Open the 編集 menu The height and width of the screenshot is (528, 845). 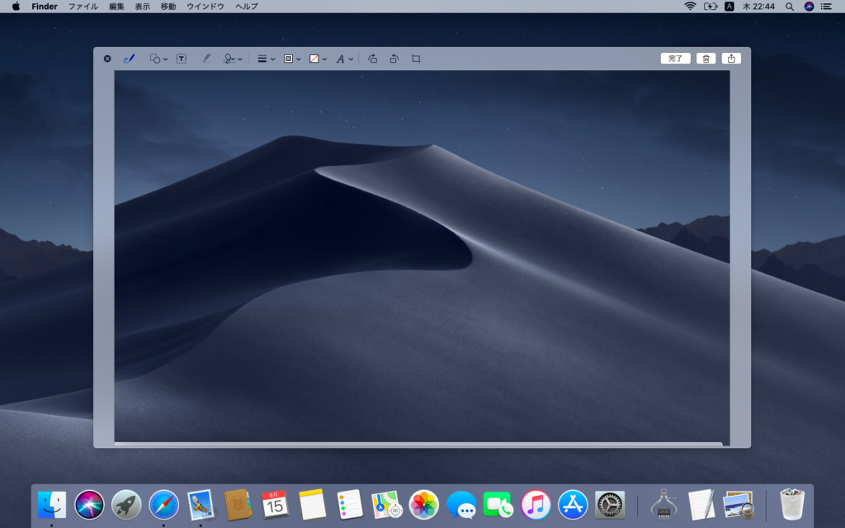116,7
